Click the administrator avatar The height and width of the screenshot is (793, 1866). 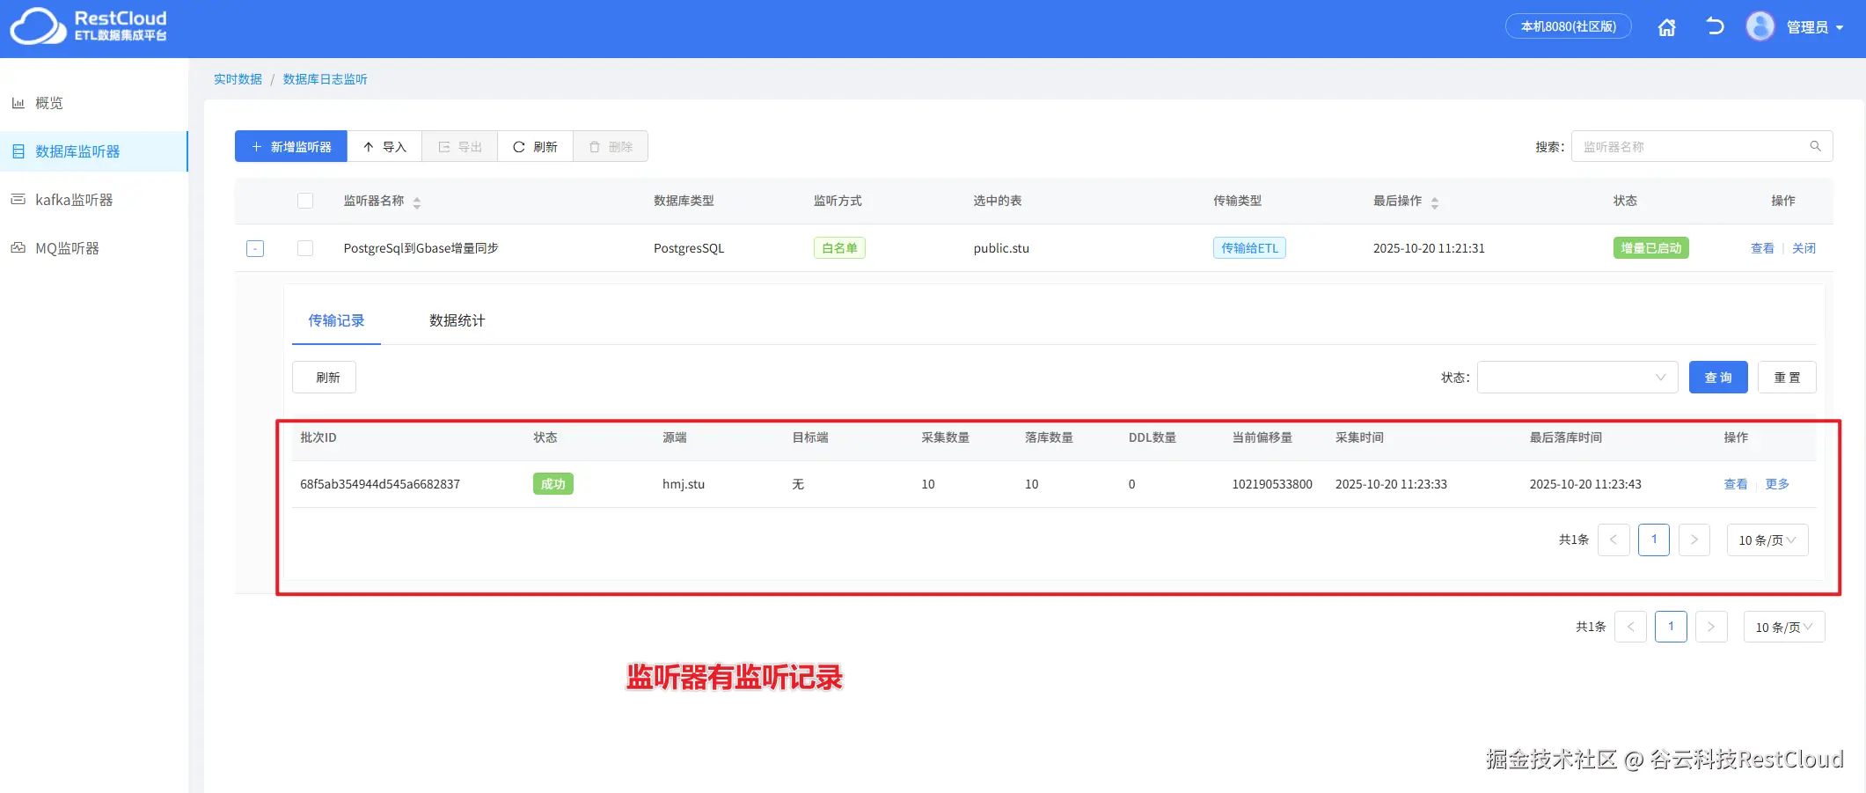tap(1760, 26)
